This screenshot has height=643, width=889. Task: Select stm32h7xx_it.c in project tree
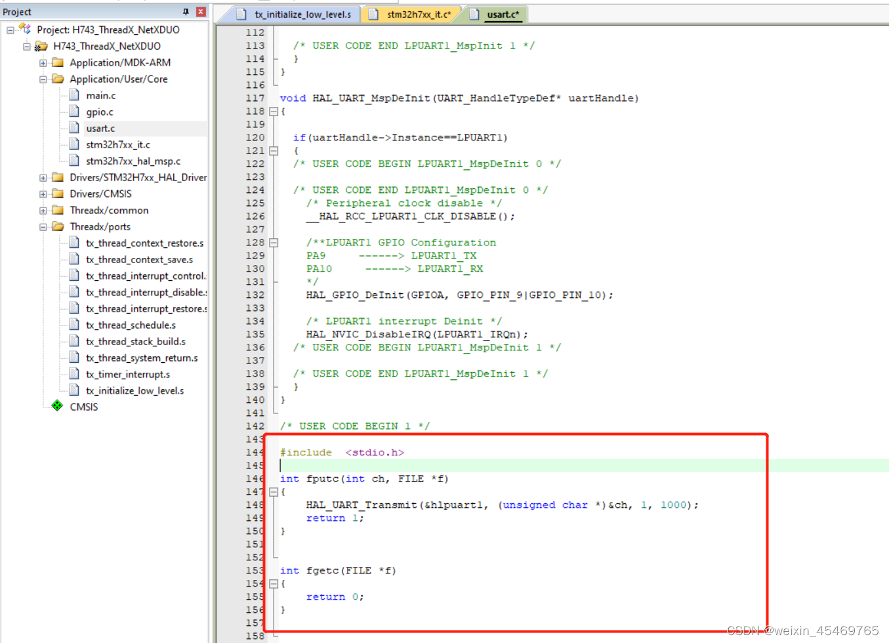(118, 145)
